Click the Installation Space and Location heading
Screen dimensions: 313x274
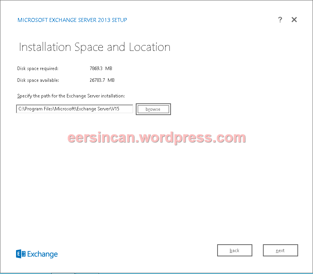(95, 47)
